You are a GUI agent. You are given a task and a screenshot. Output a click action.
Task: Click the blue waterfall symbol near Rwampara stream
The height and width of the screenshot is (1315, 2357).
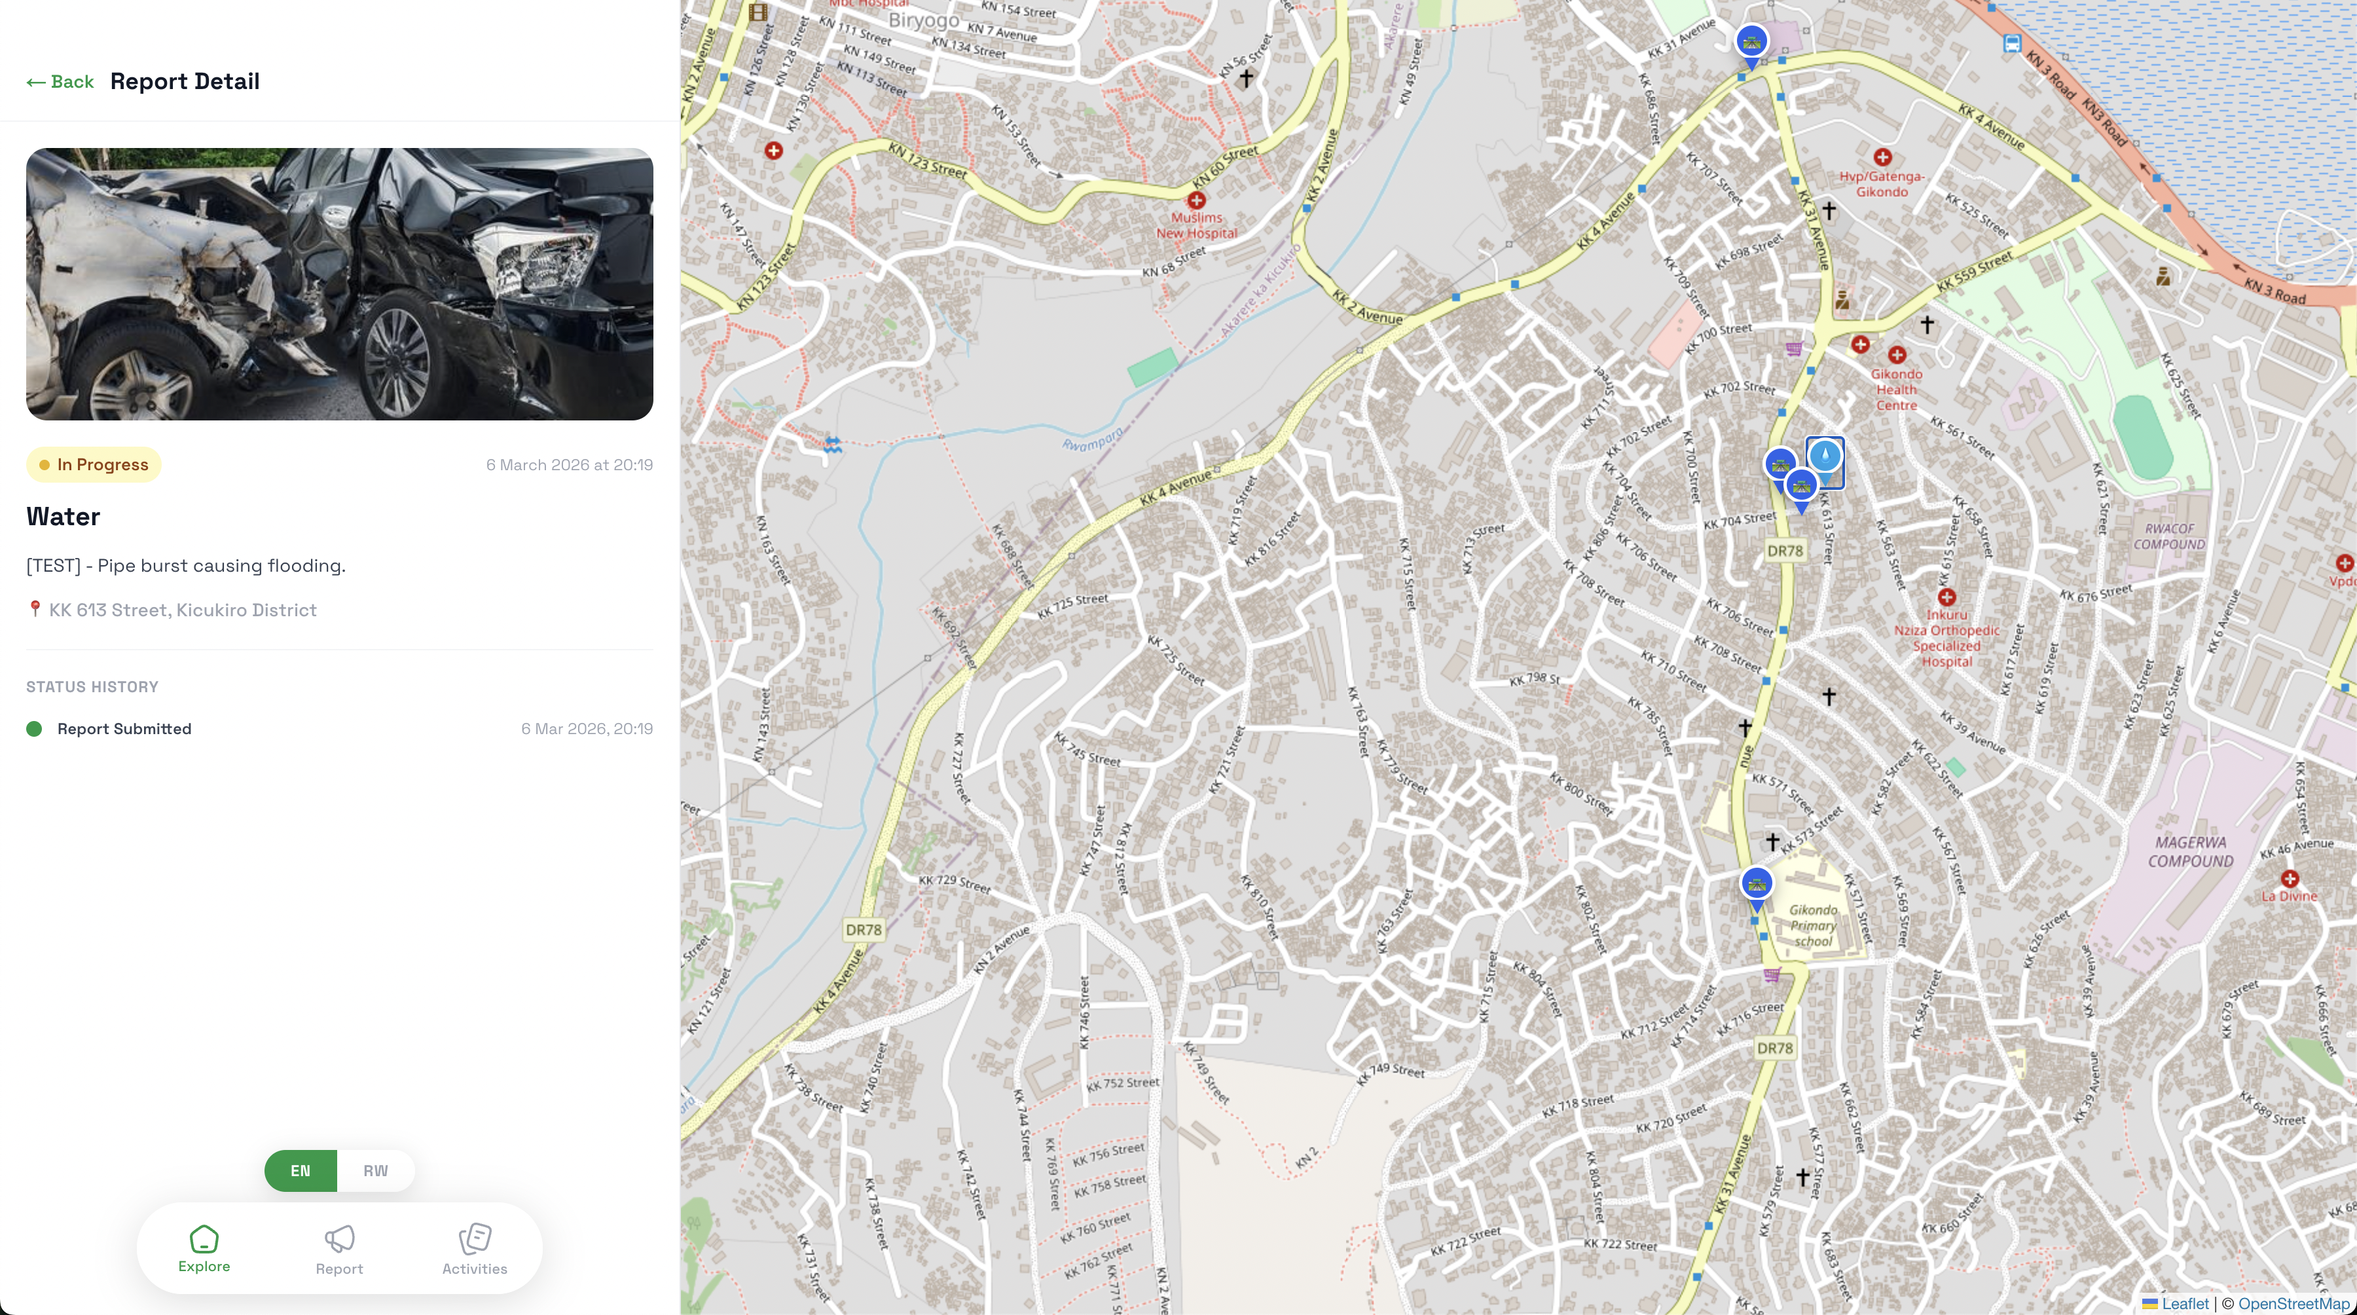pos(831,446)
